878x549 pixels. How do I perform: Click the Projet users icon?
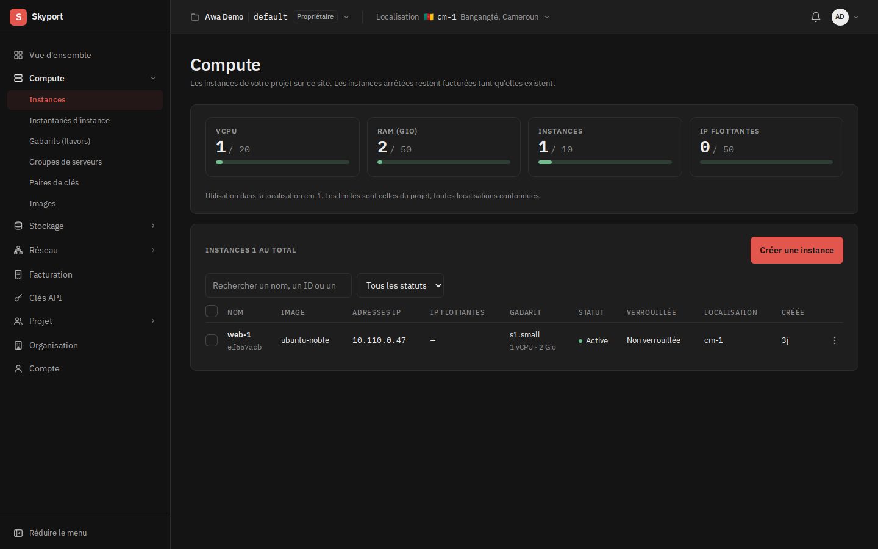pyautogui.click(x=18, y=321)
